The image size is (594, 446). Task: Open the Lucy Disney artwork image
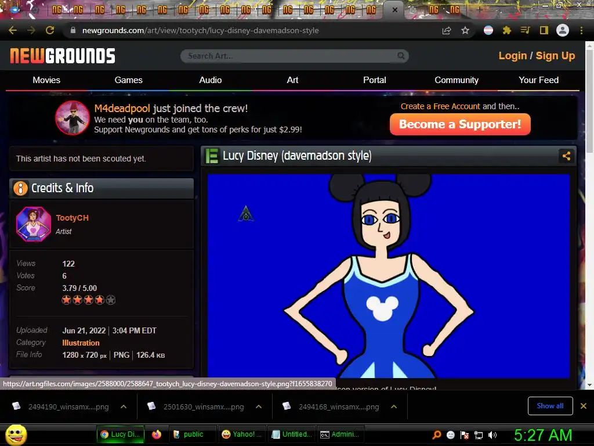point(388,276)
